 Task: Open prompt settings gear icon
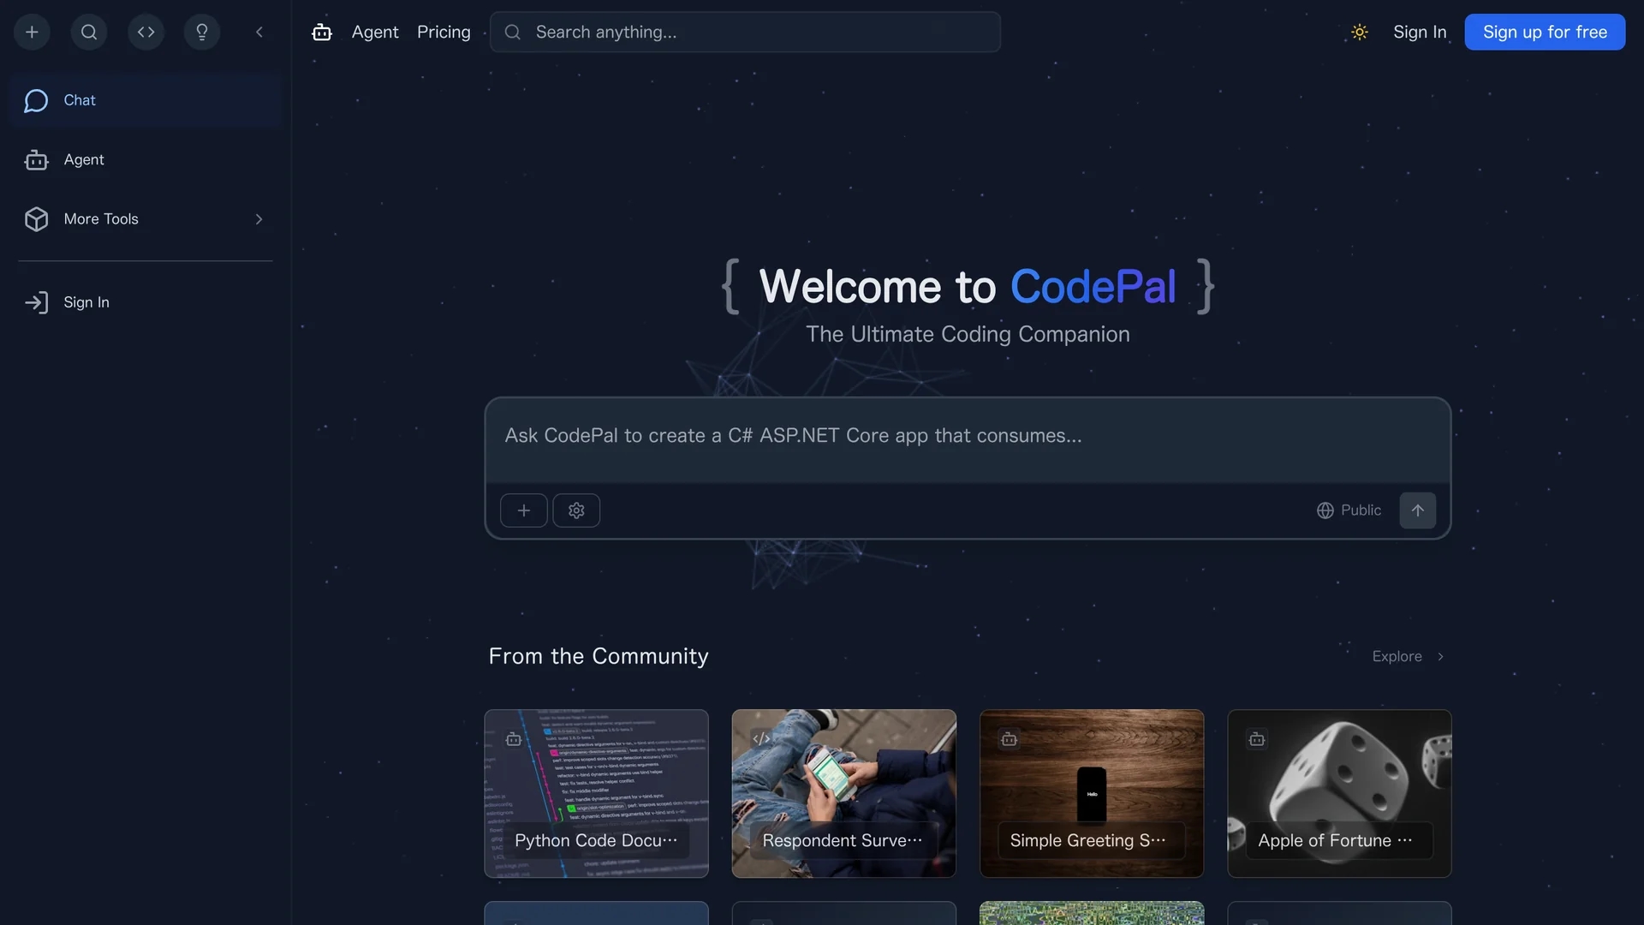pos(576,510)
